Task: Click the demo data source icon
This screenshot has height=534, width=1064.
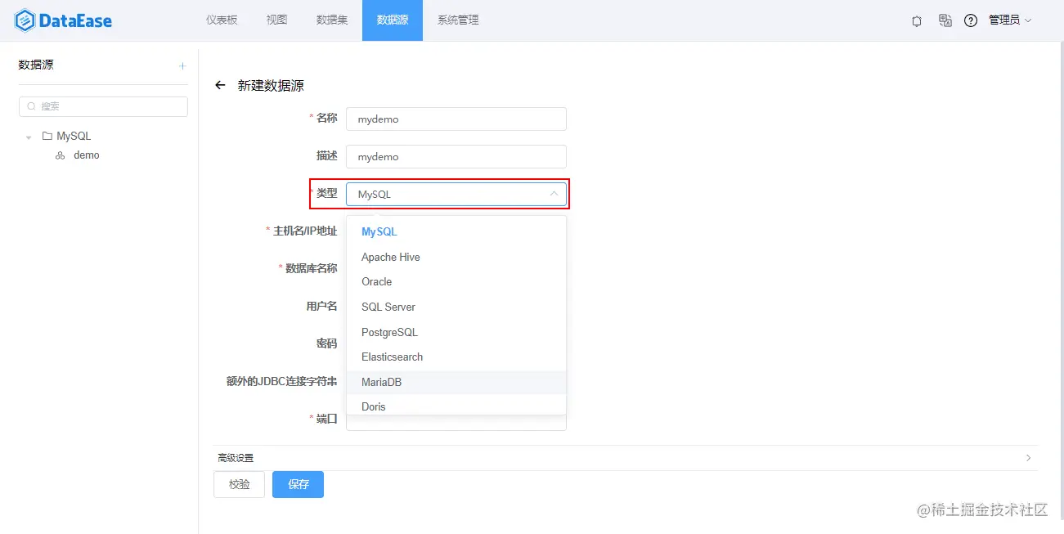Action: 61,155
